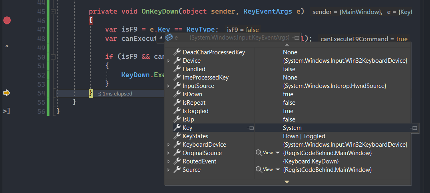Expand the Source property
430x193 pixels.
169,170
